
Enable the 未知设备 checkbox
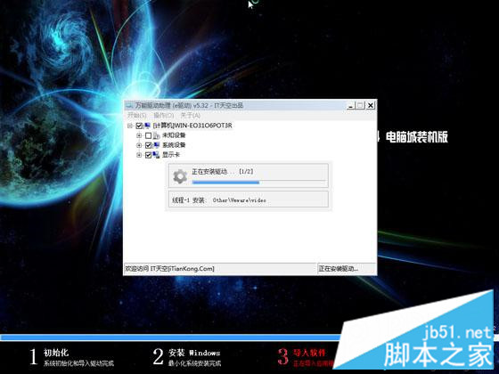point(148,135)
